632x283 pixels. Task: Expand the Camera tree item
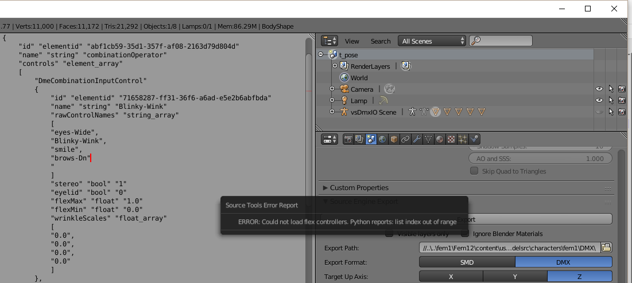click(x=332, y=88)
